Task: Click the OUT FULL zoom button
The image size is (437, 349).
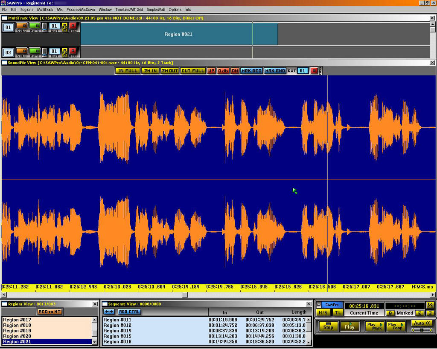Action: (x=193, y=71)
